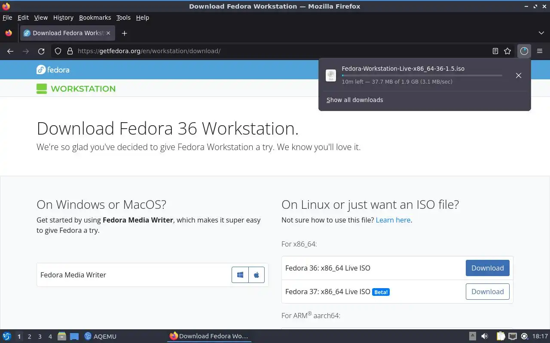Download Fedora 37 x86_64 Live ISO Beta
This screenshot has width=550, height=343.
(x=488, y=292)
